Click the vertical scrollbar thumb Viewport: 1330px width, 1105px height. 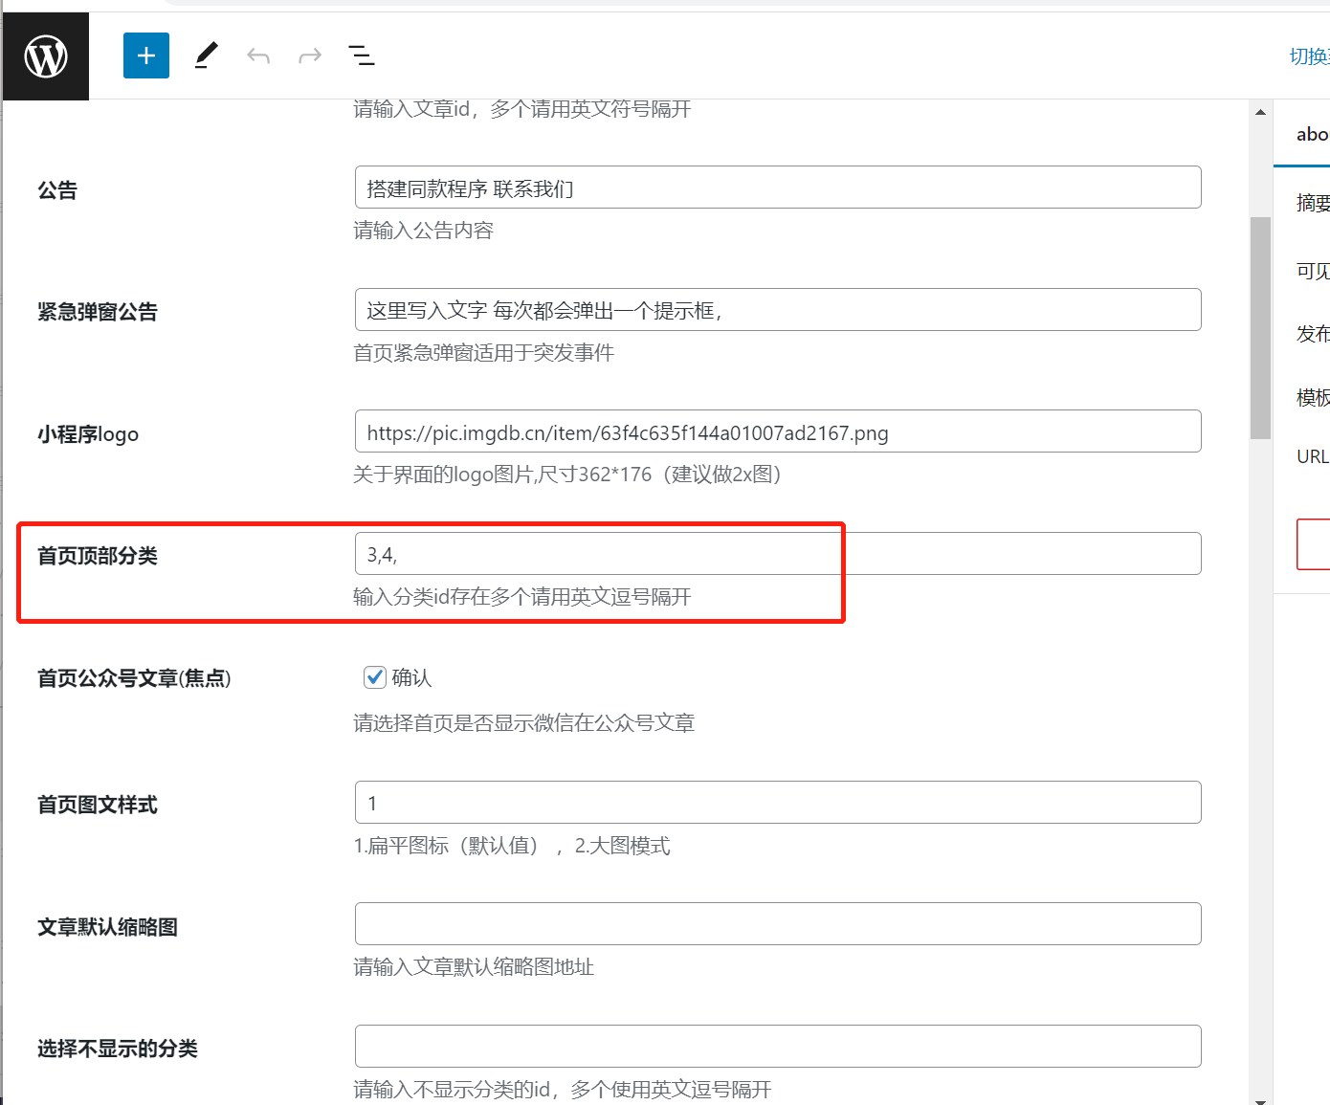(x=1260, y=327)
